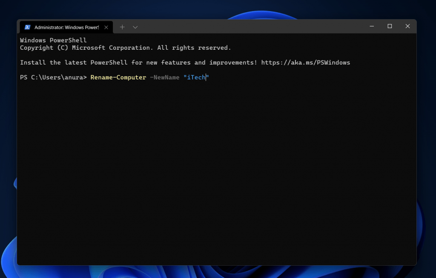Screen dimensions: 436x278
Task: Click the terminal window title bar
Action: pos(255,26)
